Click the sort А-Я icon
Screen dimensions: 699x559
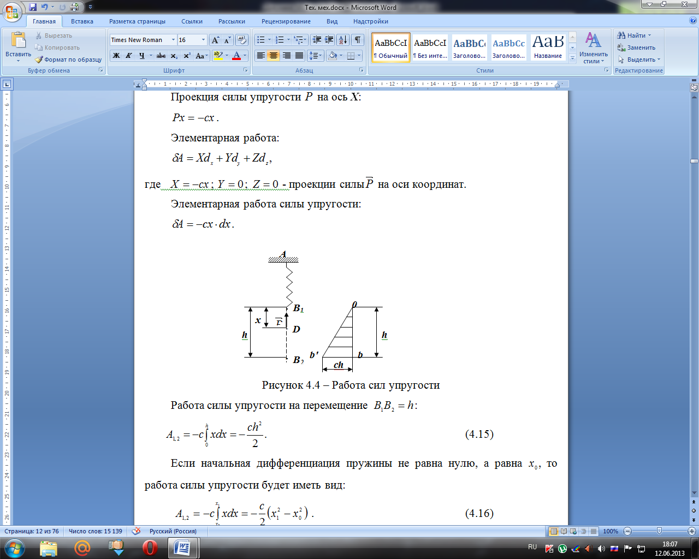(x=343, y=40)
